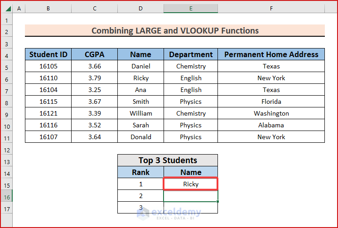This screenshot has height=228, width=338.
Task: Select column E header
Action: coord(191,9)
